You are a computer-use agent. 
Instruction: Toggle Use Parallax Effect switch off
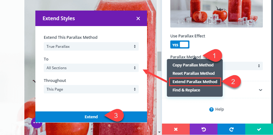[x=180, y=45]
